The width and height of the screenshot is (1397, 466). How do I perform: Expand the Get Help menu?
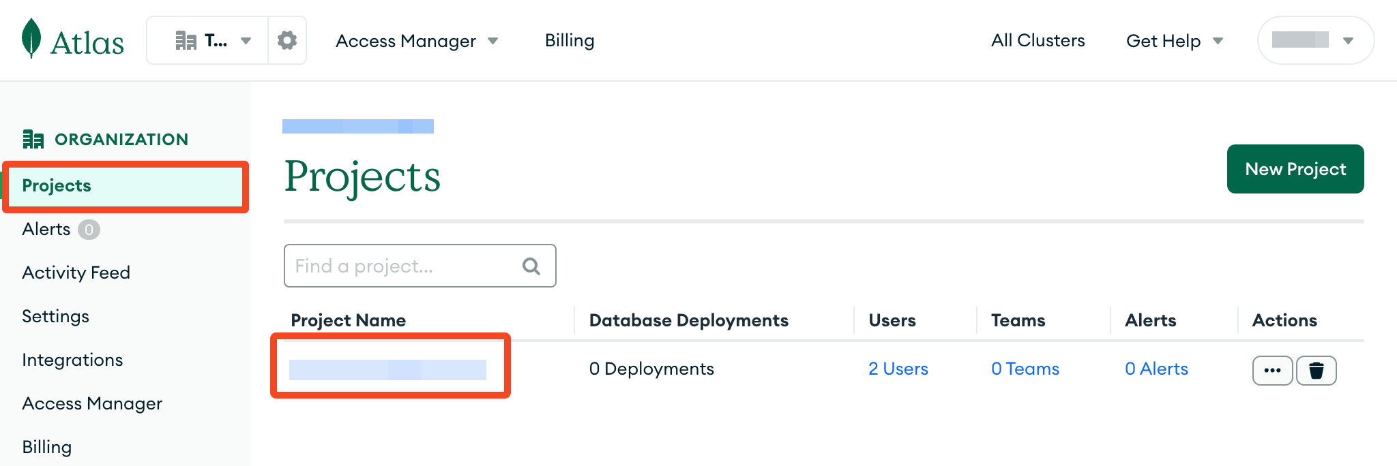(1174, 41)
